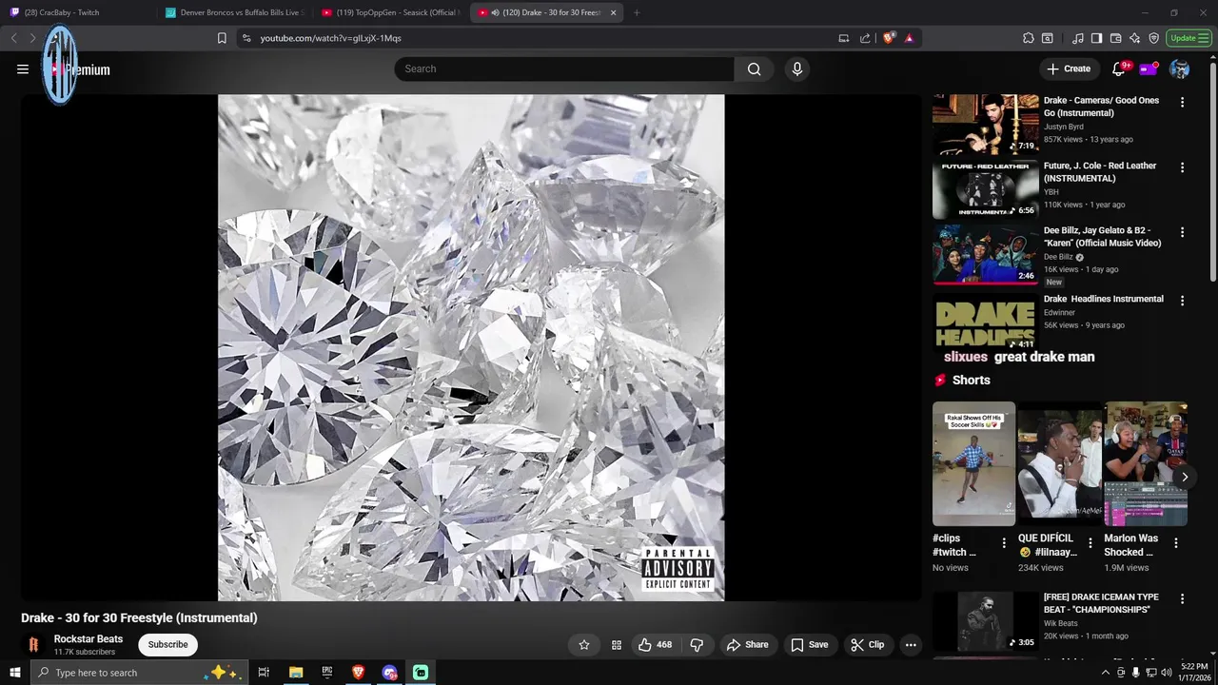Open the Brave Update menu button
Image resolution: width=1218 pixels, height=685 pixels.
[1189, 38]
